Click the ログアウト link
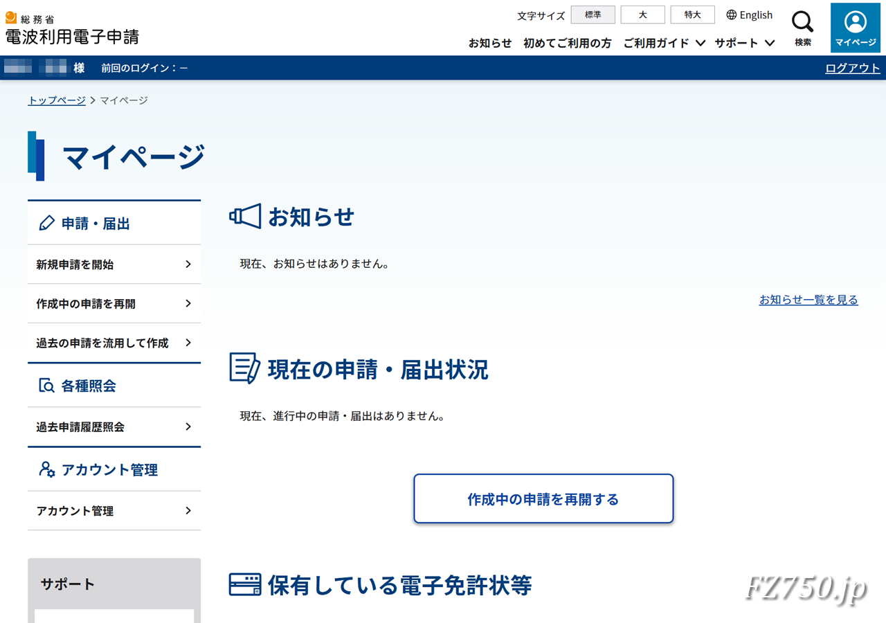 pyautogui.click(x=853, y=67)
